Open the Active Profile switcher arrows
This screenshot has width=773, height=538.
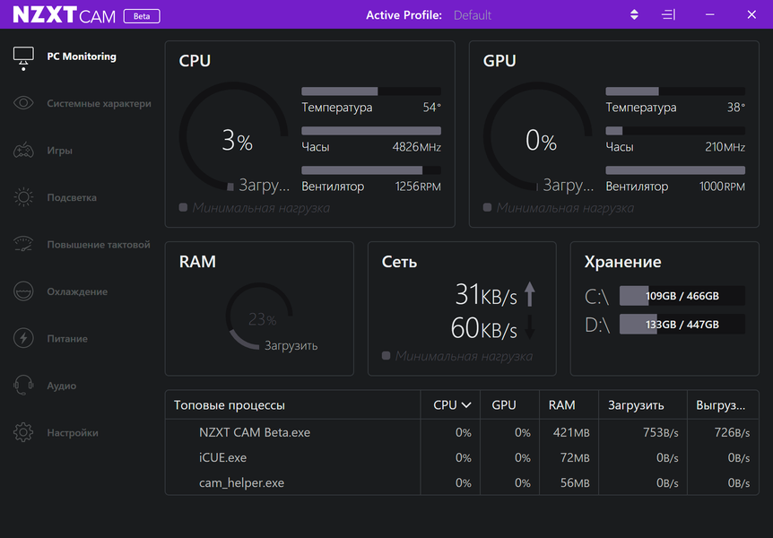pyautogui.click(x=634, y=15)
